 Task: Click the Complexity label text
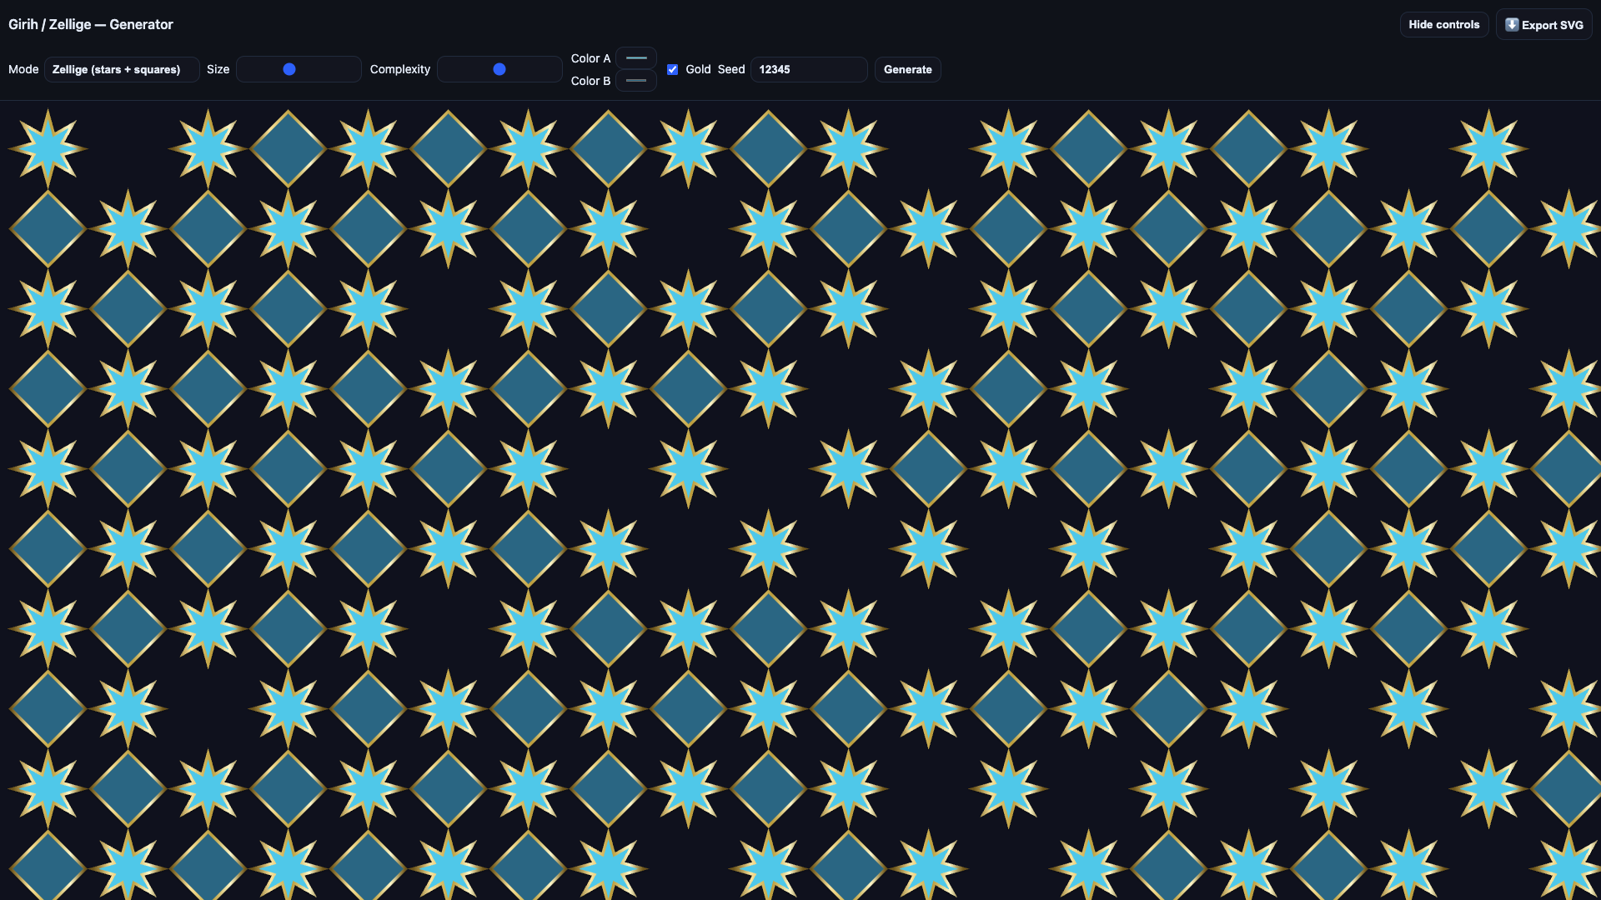400,69
